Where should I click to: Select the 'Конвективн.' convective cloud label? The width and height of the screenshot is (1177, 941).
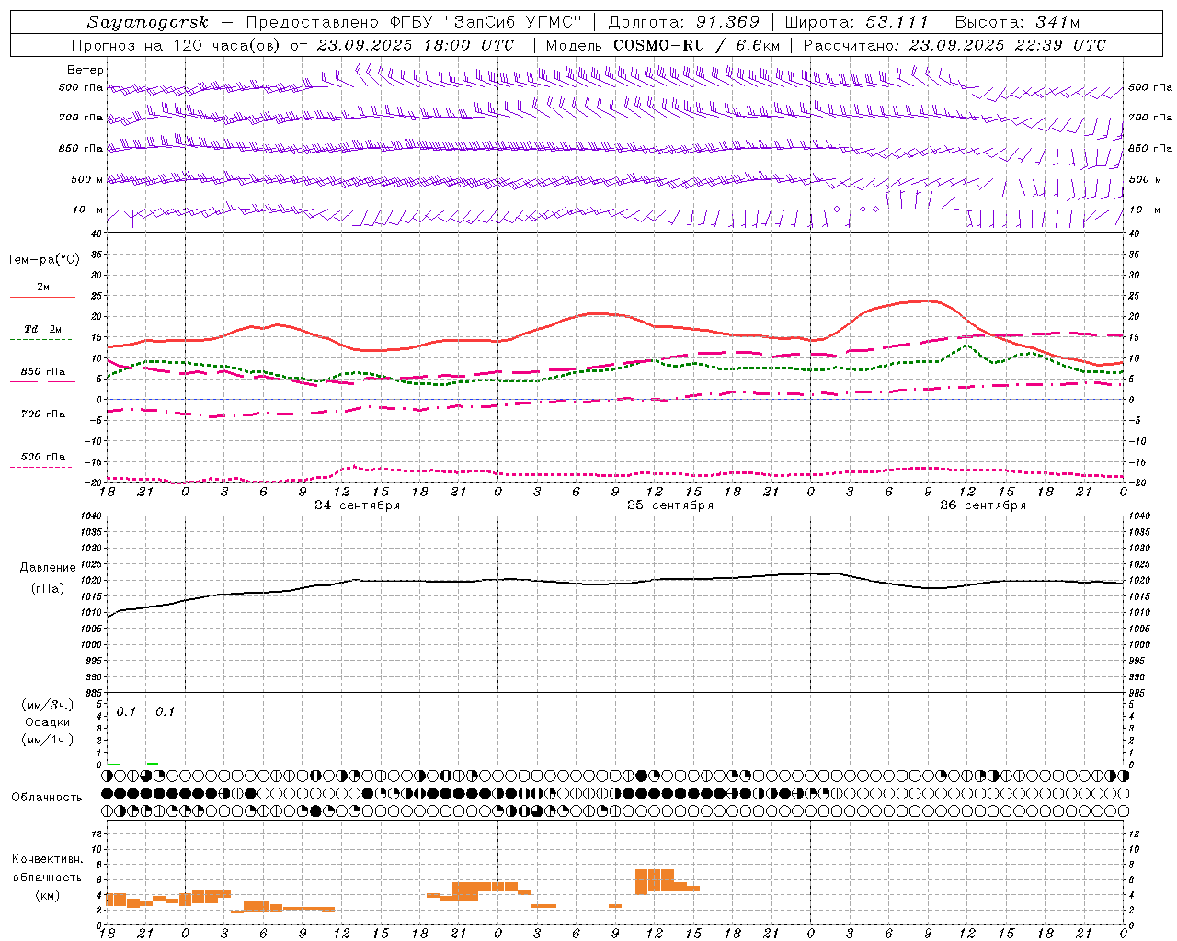pos(48,859)
